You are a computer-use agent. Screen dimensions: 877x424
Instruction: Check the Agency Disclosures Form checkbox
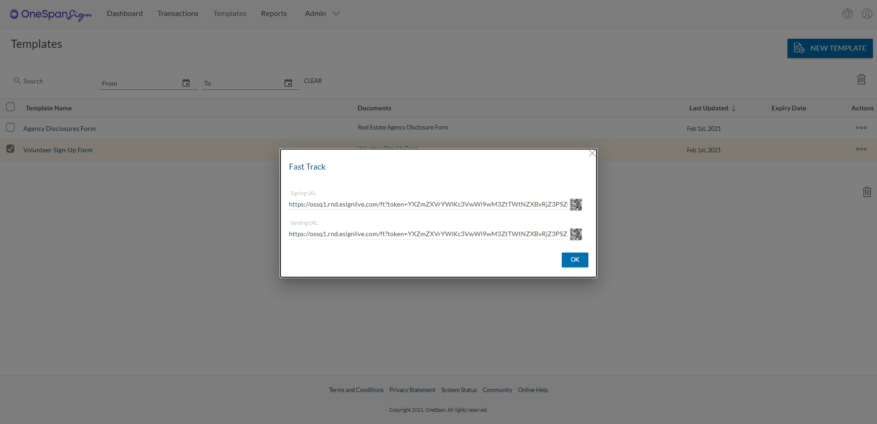tap(11, 127)
